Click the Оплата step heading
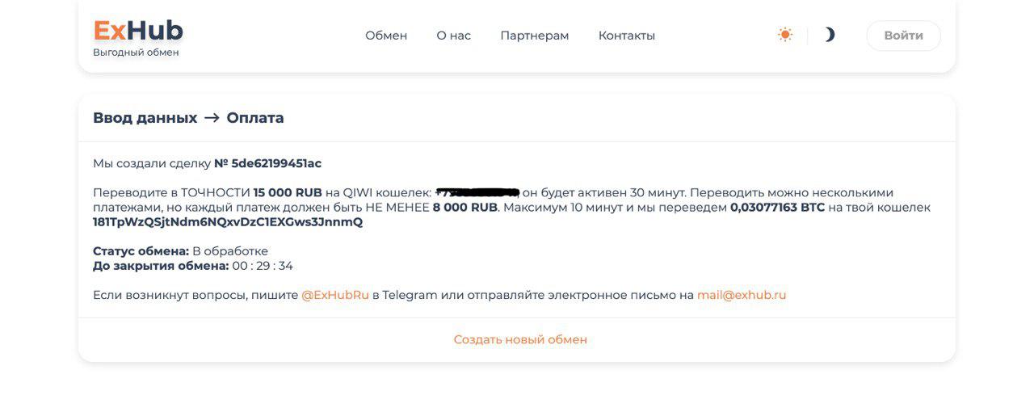The image size is (1034, 408). 255,118
